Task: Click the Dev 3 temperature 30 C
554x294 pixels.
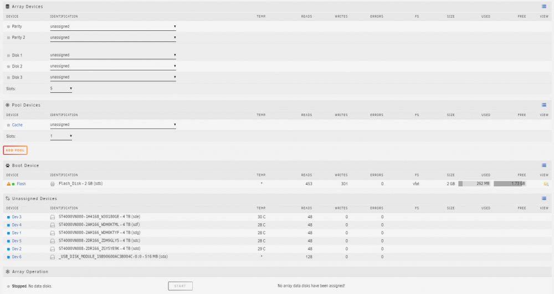Action: (x=261, y=217)
